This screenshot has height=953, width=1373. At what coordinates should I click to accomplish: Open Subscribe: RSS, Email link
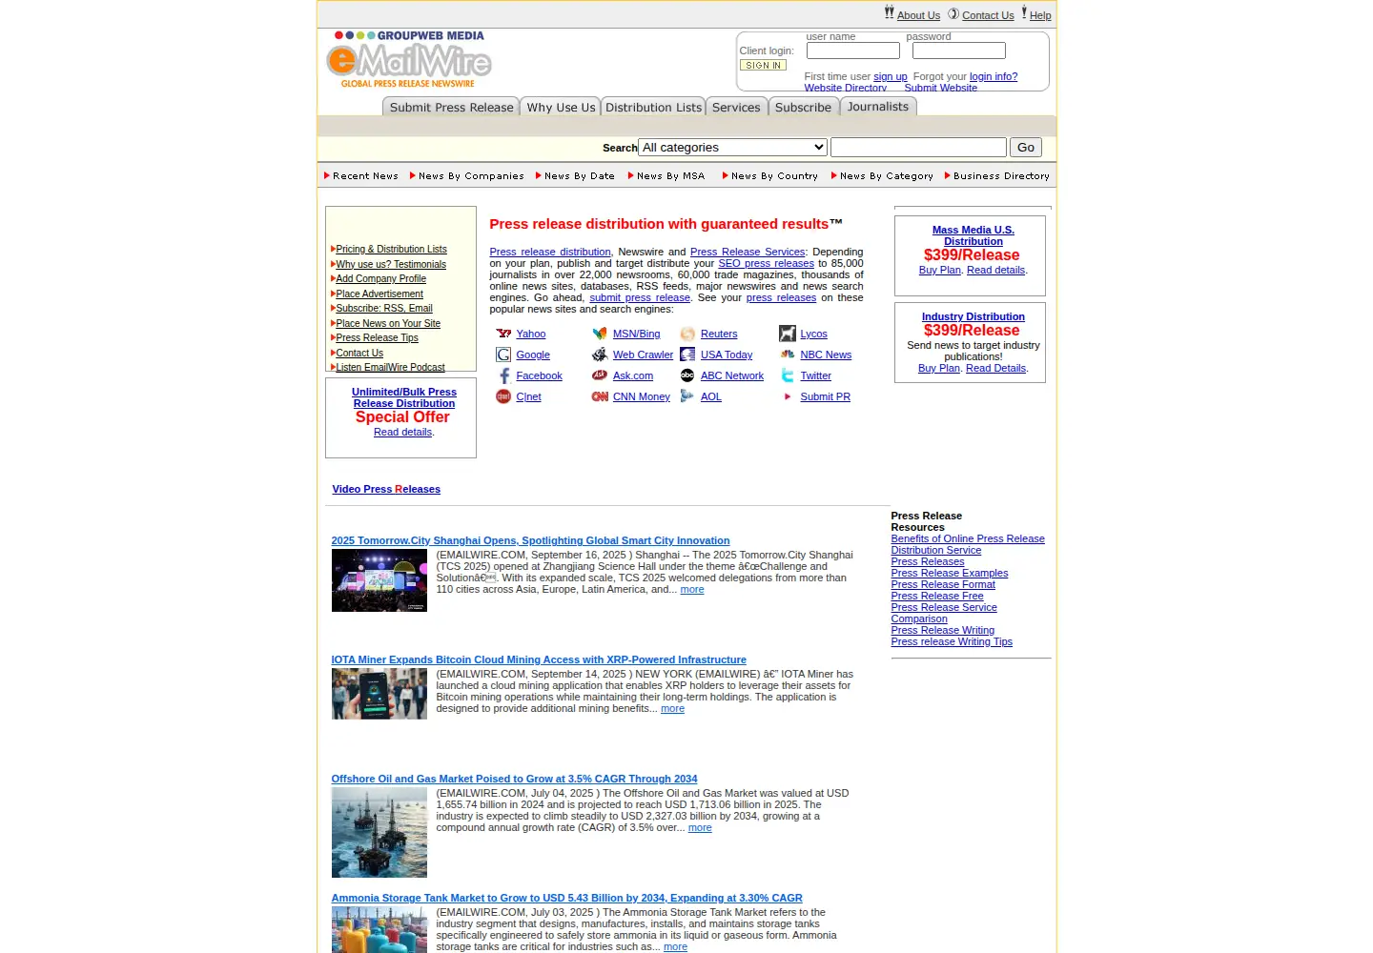[384, 309]
